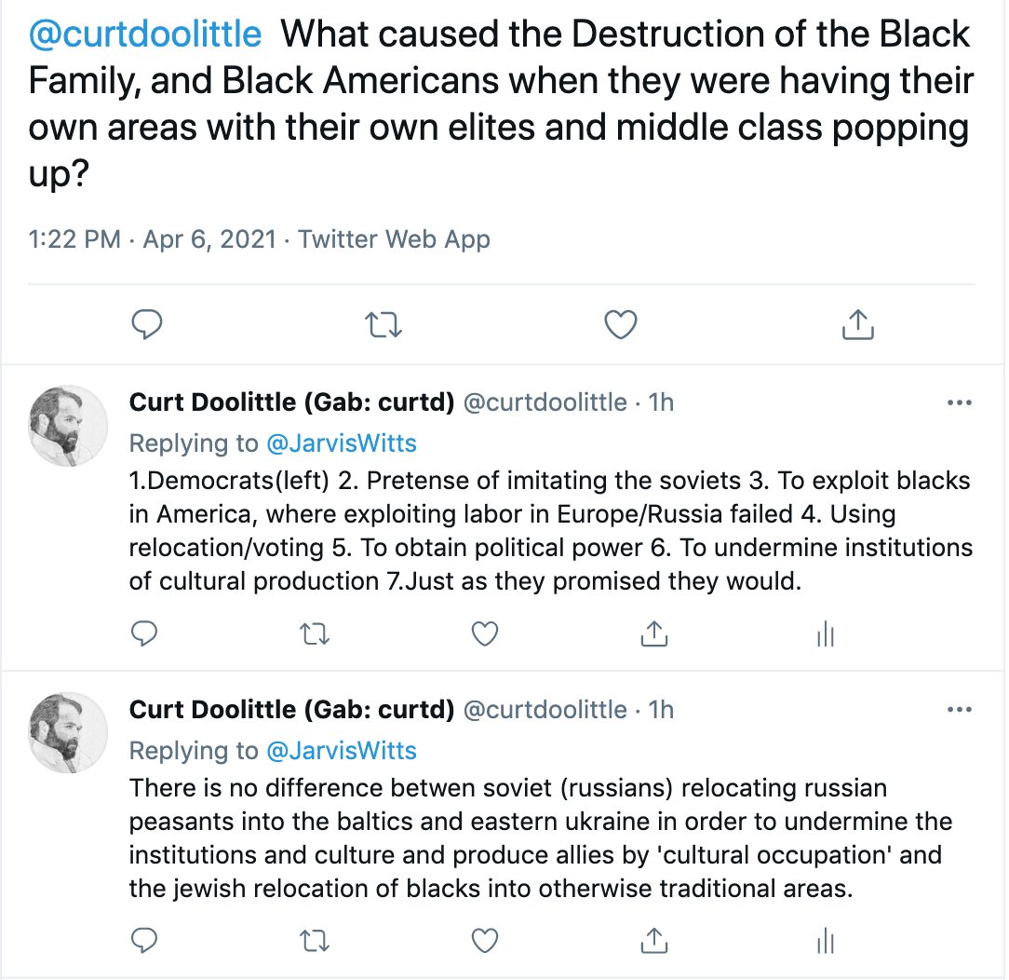Click the Twitter Web App source link
1009x980 pixels.
point(393,239)
